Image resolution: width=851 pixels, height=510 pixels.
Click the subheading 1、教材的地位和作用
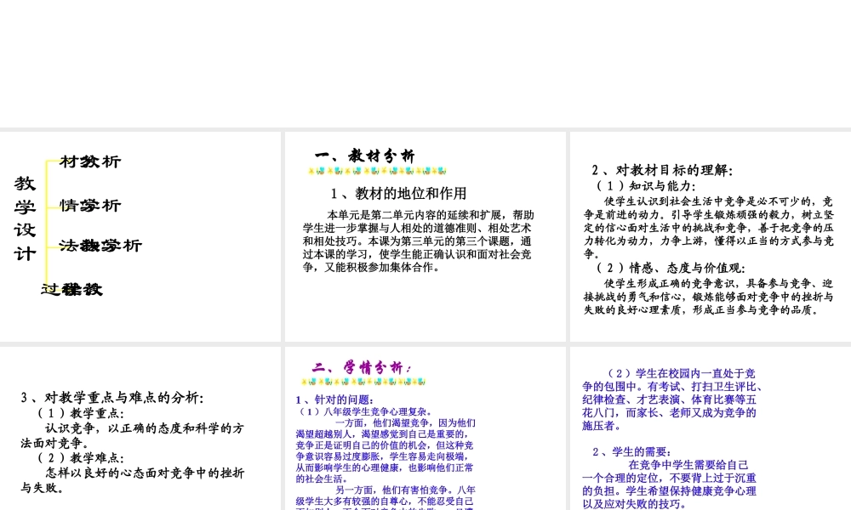coord(399,194)
